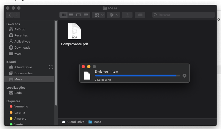Click the Mesa folder icon in title bar
Screen dimensions: 221x129
(x=105, y=8)
